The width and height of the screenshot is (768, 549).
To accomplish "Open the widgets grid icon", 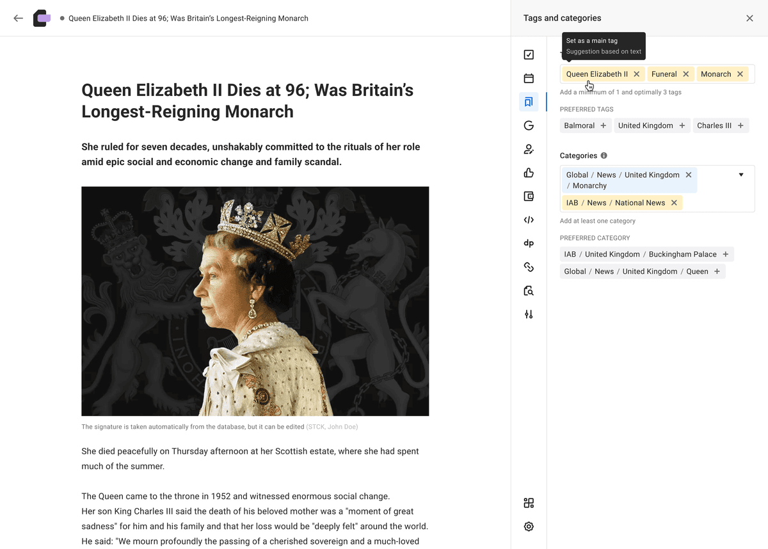I will click(529, 503).
